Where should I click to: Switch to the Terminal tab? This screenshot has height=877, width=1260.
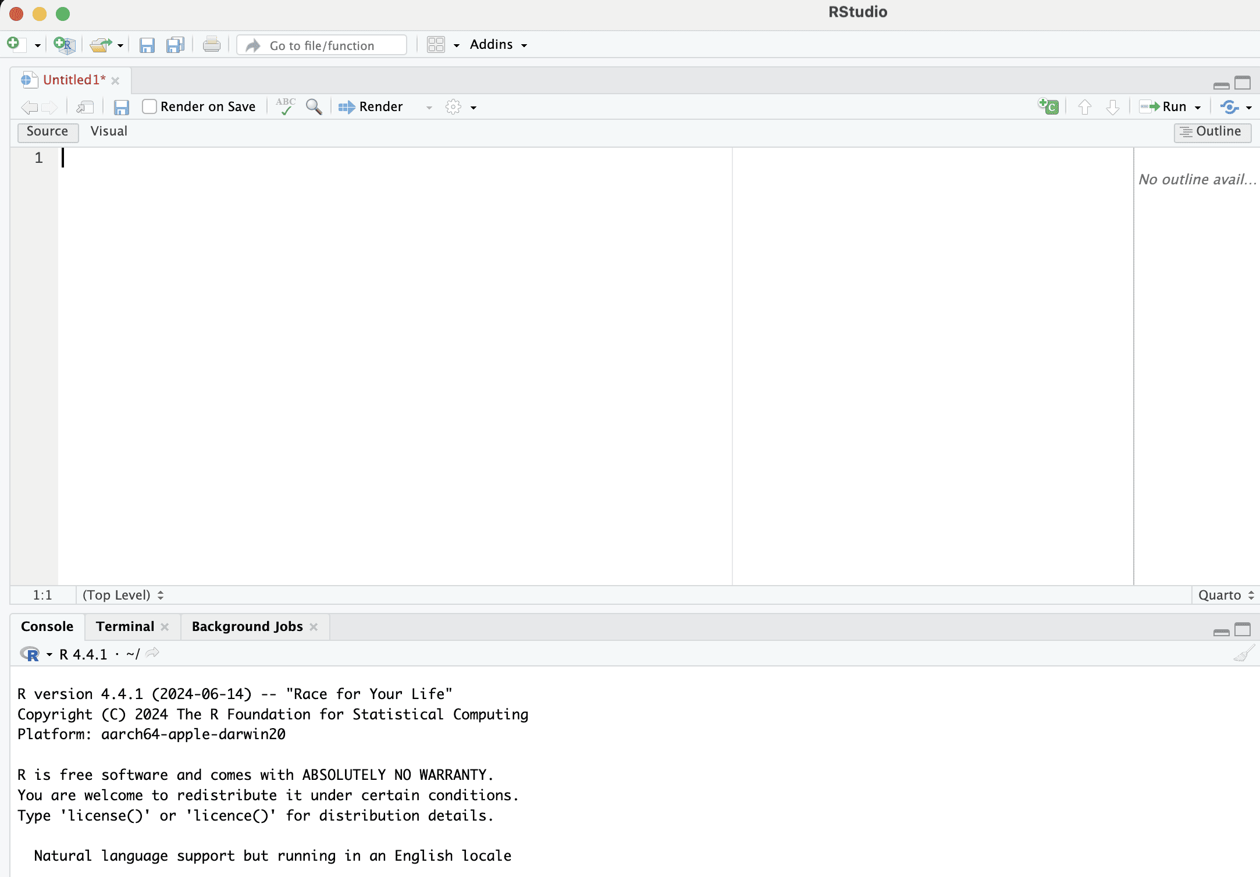(125, 626)
